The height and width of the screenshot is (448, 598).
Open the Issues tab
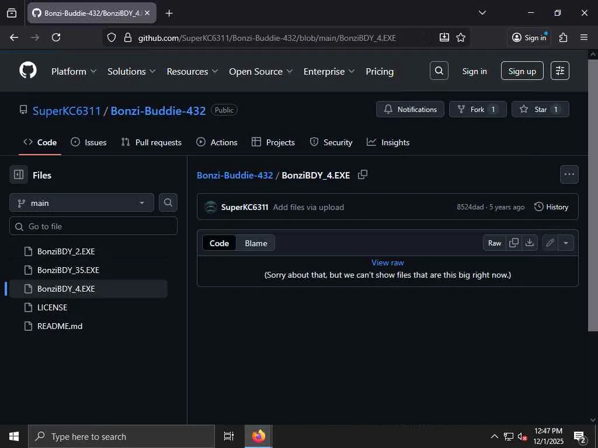click(x=89, y=142)
